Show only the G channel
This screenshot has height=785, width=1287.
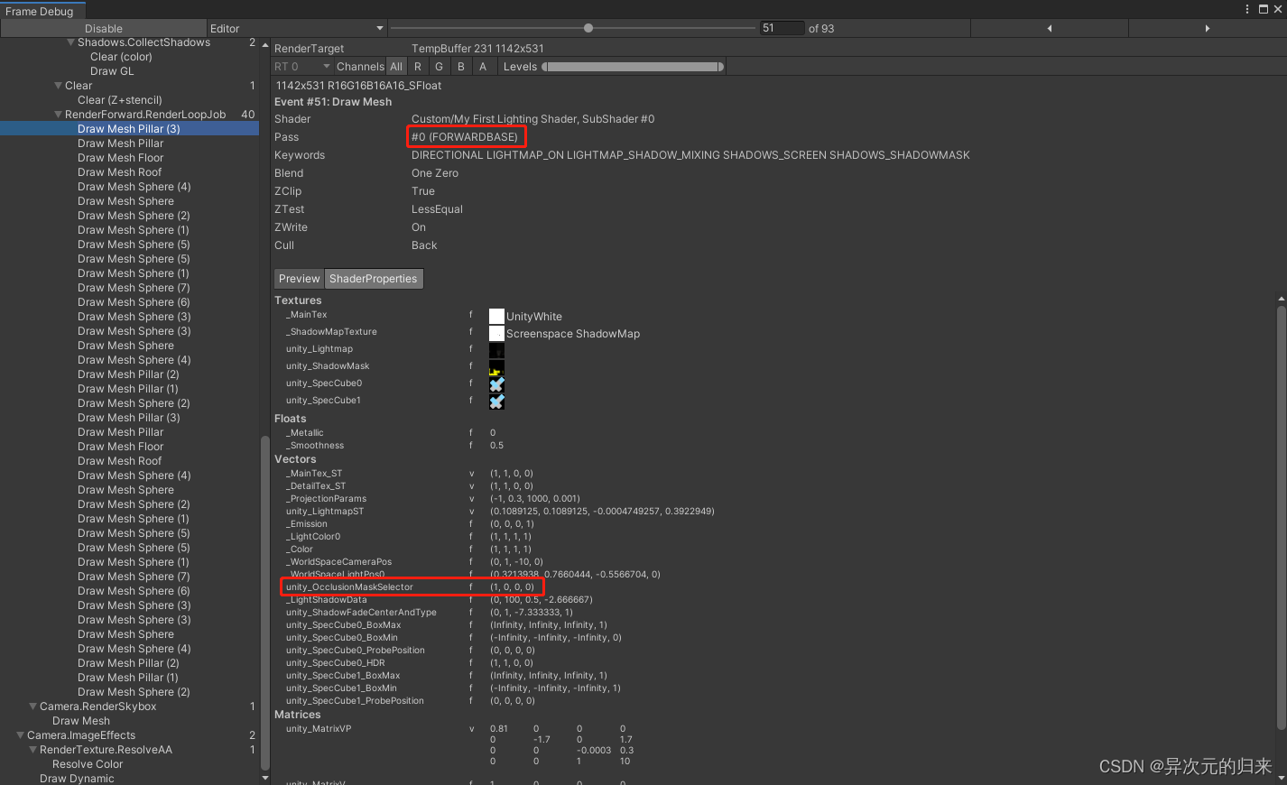click(439, 66)
